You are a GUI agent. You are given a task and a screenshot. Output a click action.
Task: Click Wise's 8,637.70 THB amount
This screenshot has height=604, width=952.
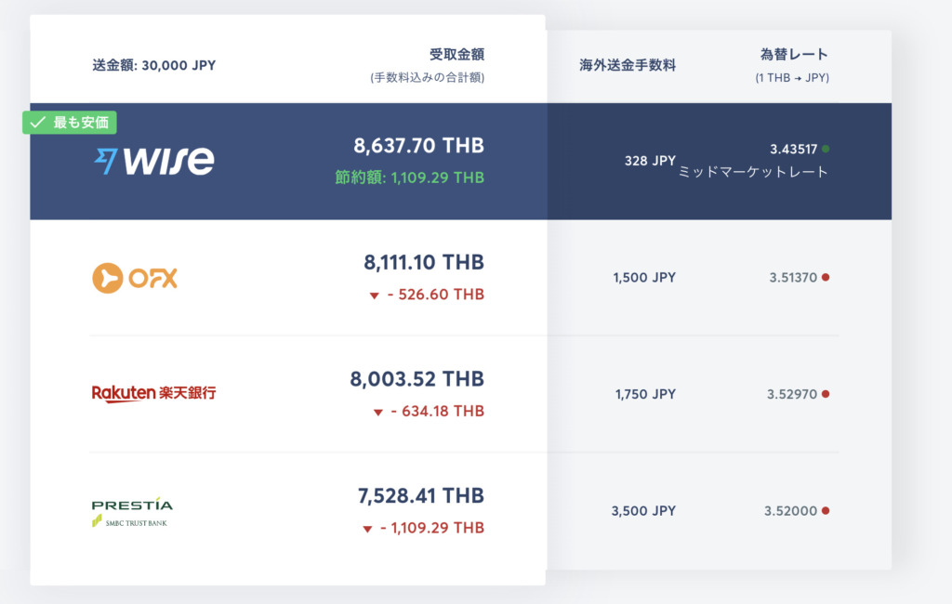coord(419,146)
